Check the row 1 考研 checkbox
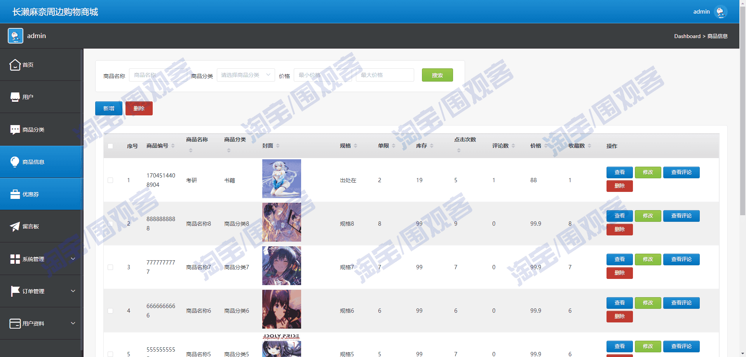Viewport: 746px width, 357px height. click(x=110, y=180)
